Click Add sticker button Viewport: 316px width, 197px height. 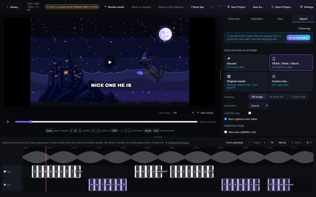(x=205, y=113)
